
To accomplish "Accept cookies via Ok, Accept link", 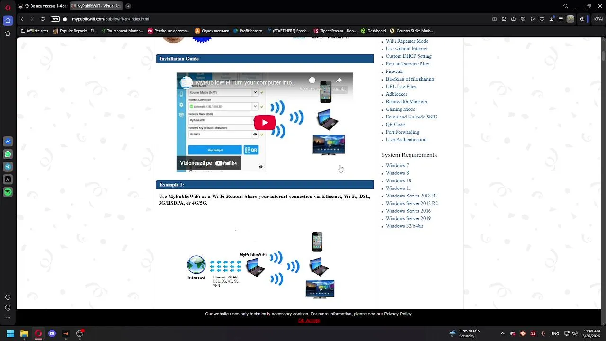I will click(309, 321).
